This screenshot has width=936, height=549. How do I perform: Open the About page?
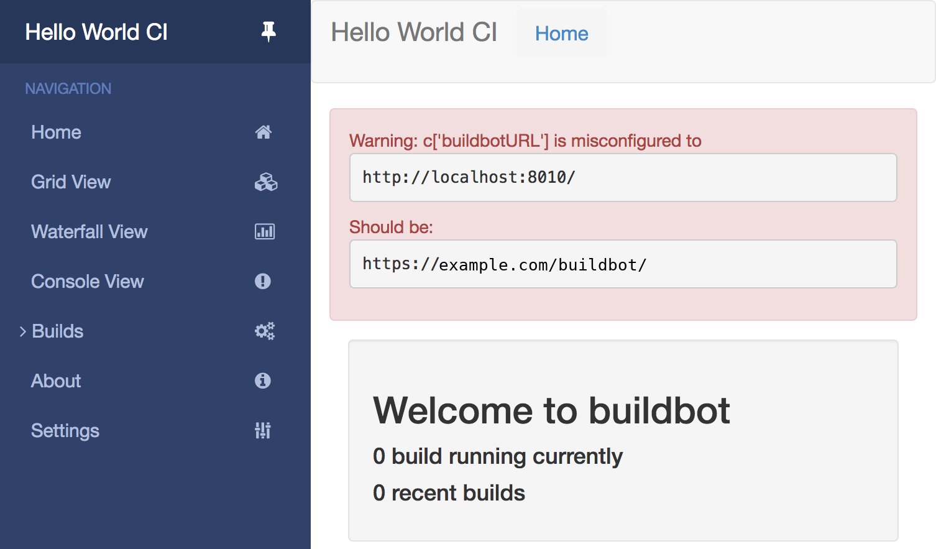click(x=56, y=381)
